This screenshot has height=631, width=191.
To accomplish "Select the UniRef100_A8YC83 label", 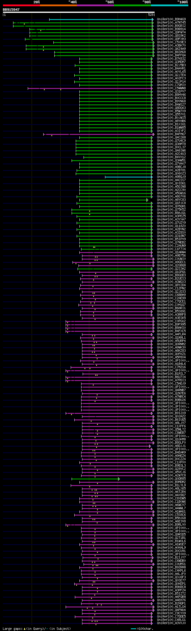I will click(x=171, y=200).
